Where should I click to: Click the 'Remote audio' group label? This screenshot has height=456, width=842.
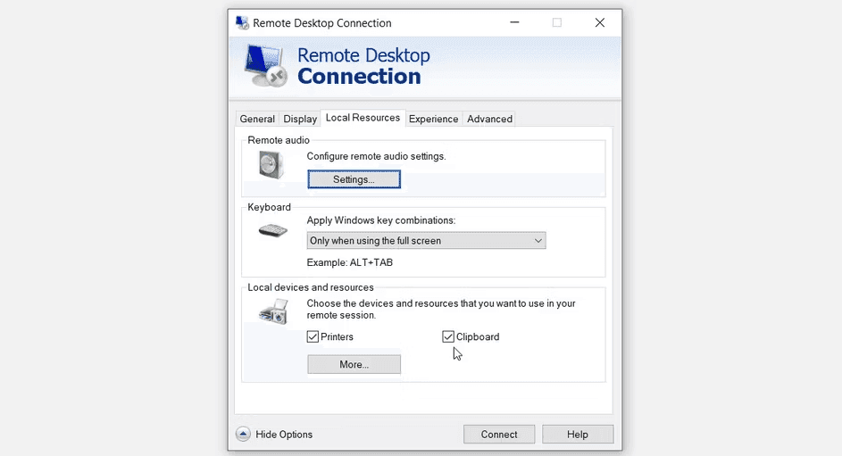(x=279, y=140)
